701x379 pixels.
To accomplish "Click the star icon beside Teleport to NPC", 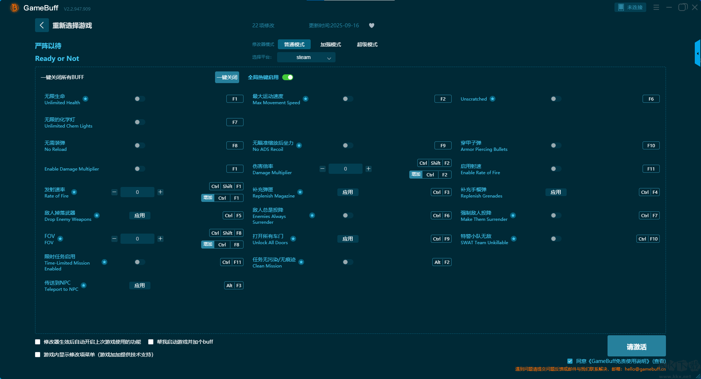I will pos(84,285).
